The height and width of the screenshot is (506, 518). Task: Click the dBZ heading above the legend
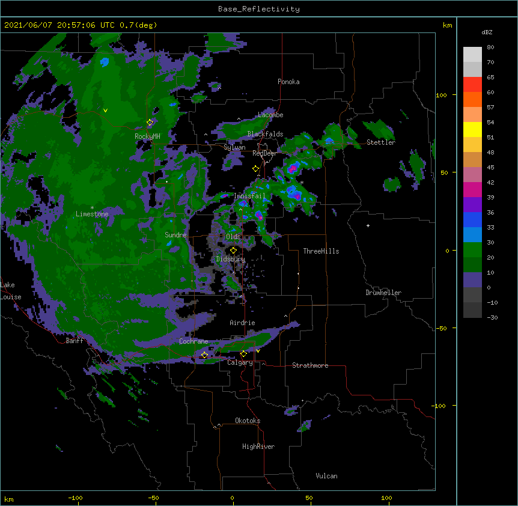[487, 32]
